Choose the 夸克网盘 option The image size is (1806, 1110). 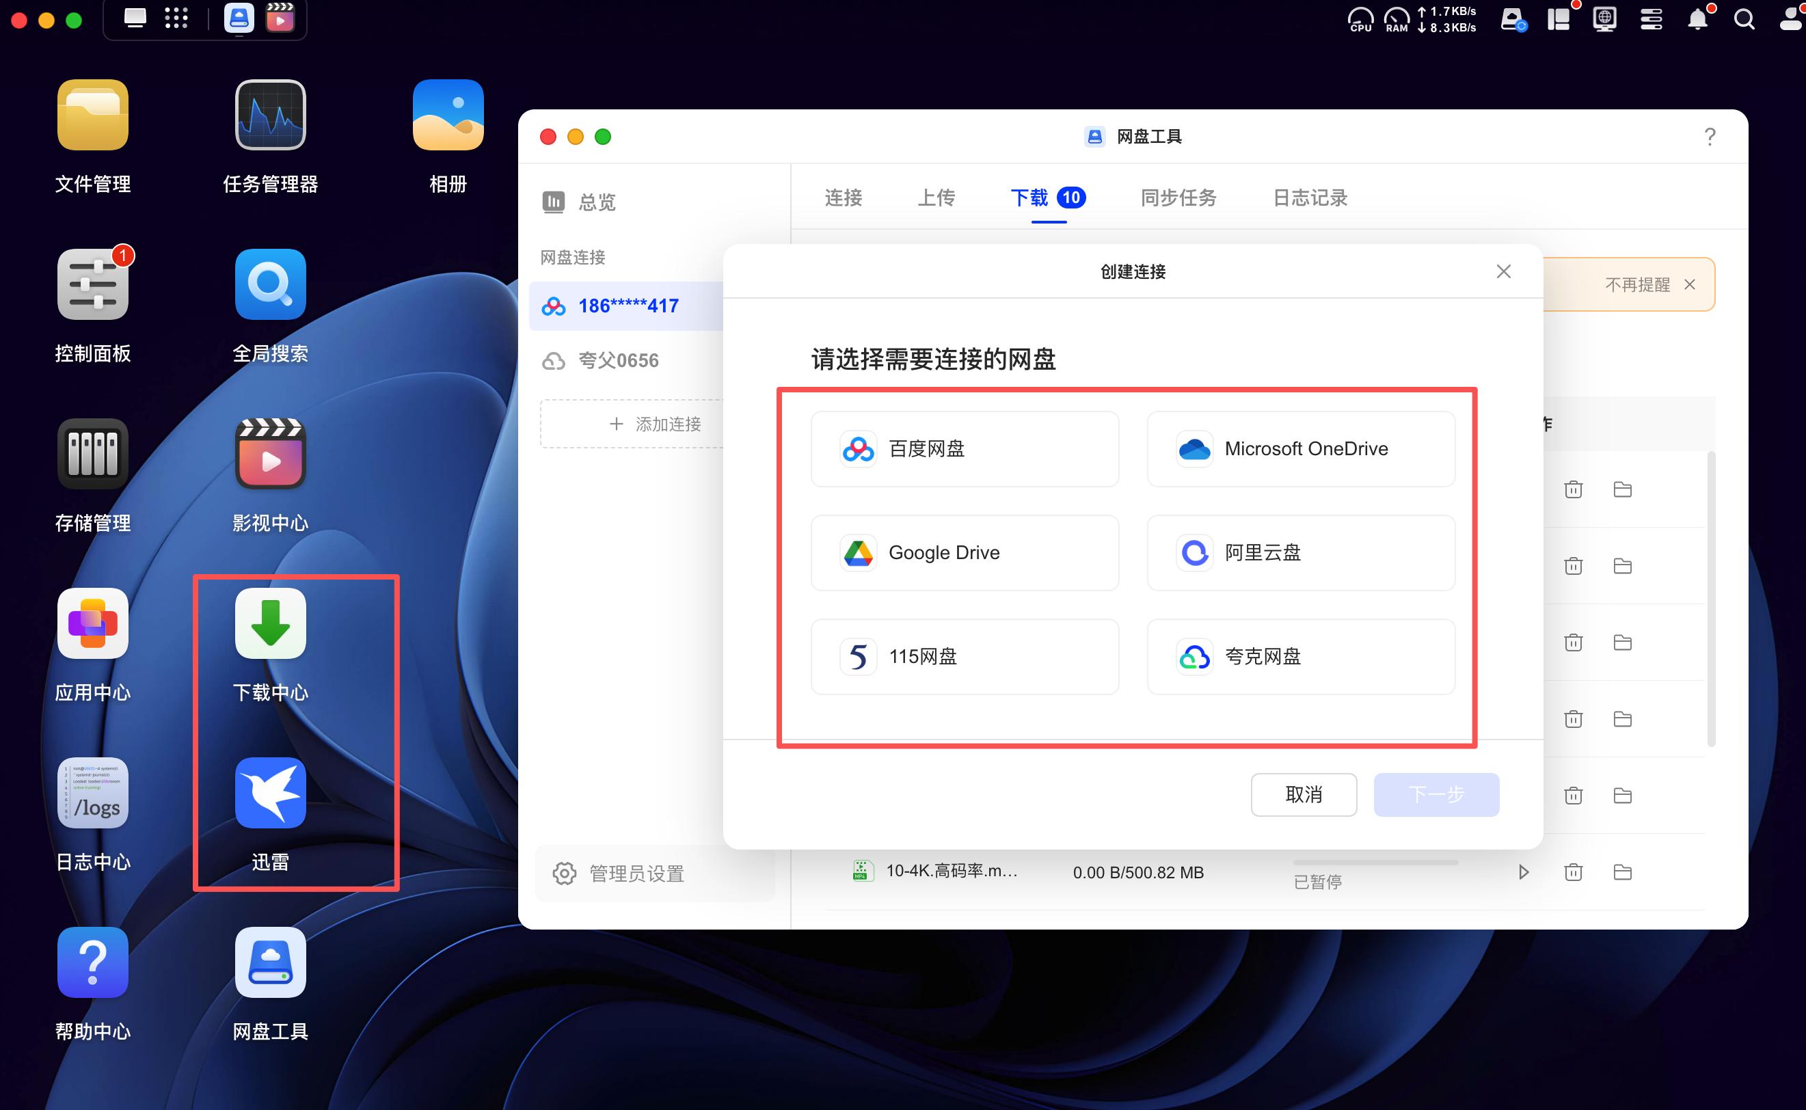click(1300, 656)
